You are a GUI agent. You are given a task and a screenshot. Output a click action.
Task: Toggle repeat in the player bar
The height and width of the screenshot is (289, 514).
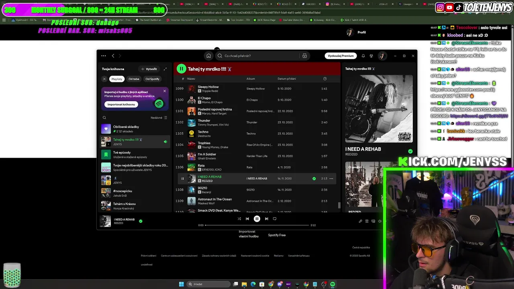(275, 219)
